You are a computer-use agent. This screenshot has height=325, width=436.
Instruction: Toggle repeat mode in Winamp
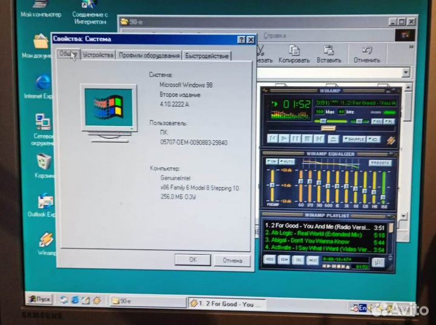(x=373, y=139)
